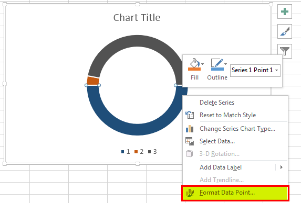Select the gray doughnut segment
Image resolution: width=301 pixels, height=203 pixels.
pos(137,40)
